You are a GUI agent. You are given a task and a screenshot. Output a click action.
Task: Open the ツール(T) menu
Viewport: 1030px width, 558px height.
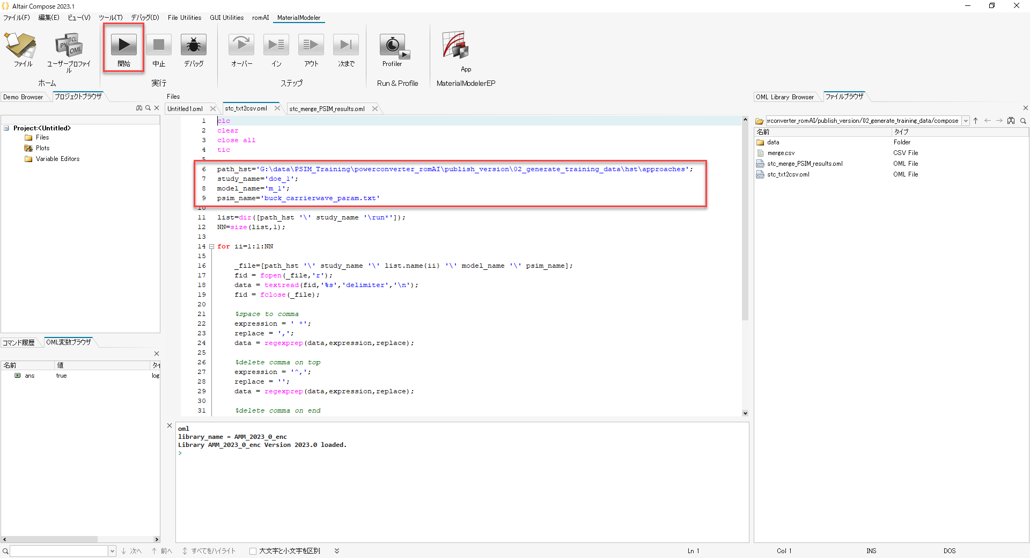[x=111, y=18]
